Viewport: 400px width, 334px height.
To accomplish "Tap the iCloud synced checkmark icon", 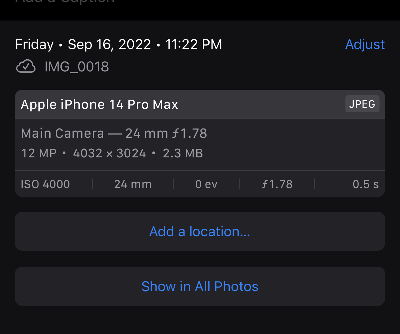I will click(26, 66).
